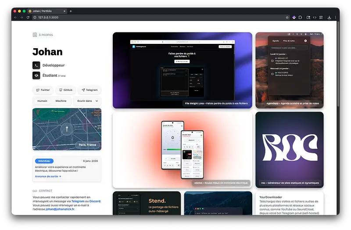
Task: Open the GitHub profile button
Action: click(x=65, y=90)
